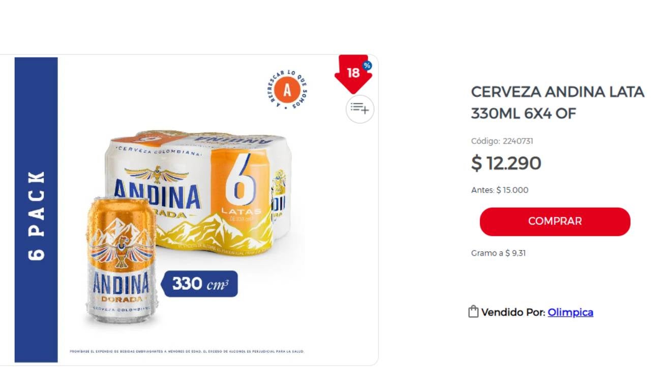Screen dimensions: 661x387
Task: Open the Olimpica seller link
Action: (x=570, y=312)
